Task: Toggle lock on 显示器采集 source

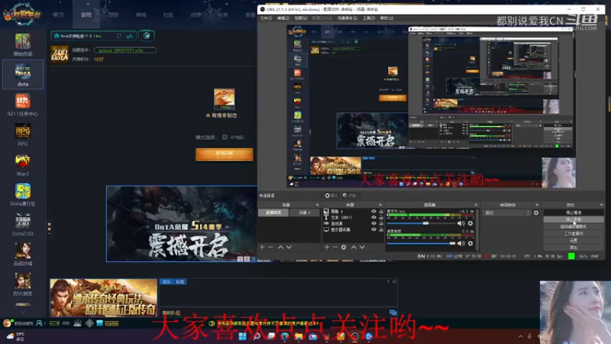Action: coord(381,230)
